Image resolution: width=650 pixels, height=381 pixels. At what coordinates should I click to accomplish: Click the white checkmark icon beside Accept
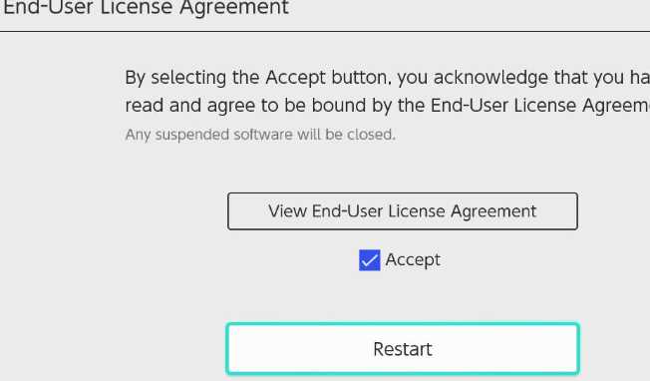[x=369, y=260]
